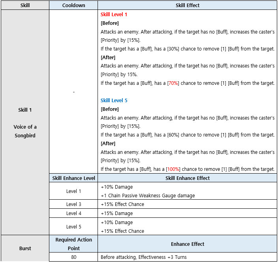Click the Skill Enhance Level header
The width and height of the screenshot is (278, 262).
pyautogui.click(x=73, y=178)
